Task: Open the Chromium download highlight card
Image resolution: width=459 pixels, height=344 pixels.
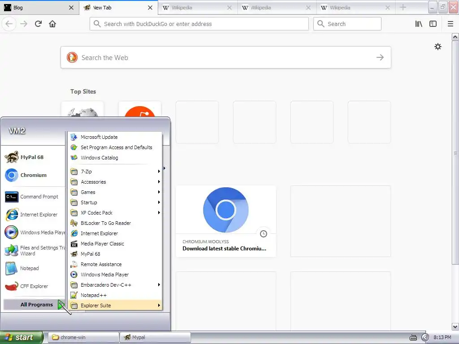Action: coord(226,221)
